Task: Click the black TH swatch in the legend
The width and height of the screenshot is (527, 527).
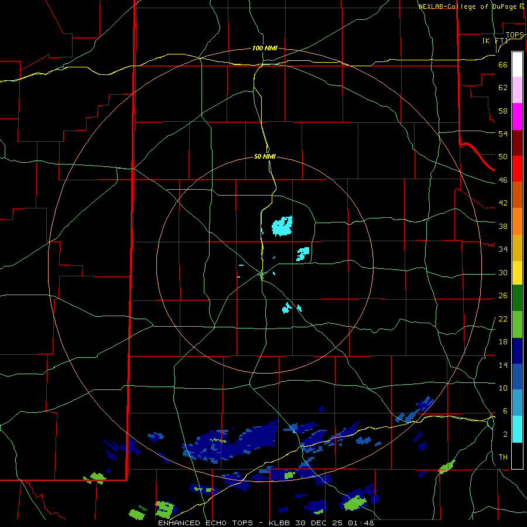Action: (517, 456)
